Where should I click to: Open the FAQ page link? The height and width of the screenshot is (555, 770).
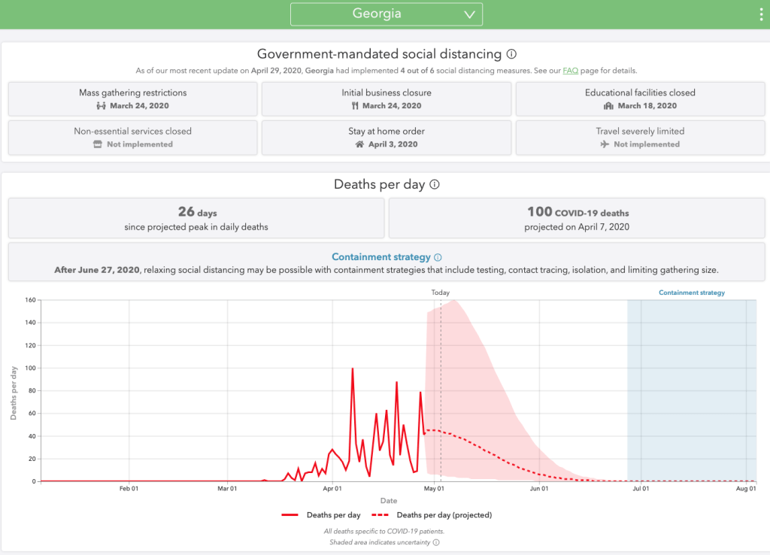570,71
